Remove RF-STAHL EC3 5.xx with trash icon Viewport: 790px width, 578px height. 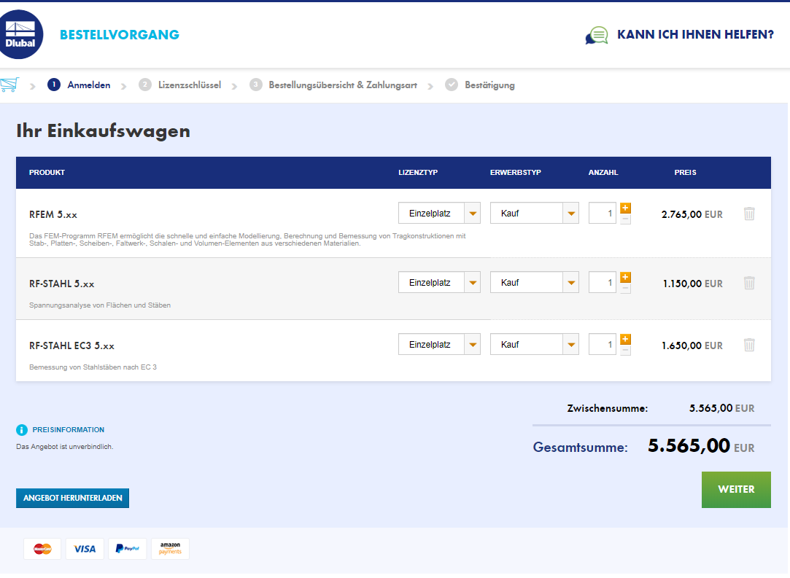click(749, 343)
